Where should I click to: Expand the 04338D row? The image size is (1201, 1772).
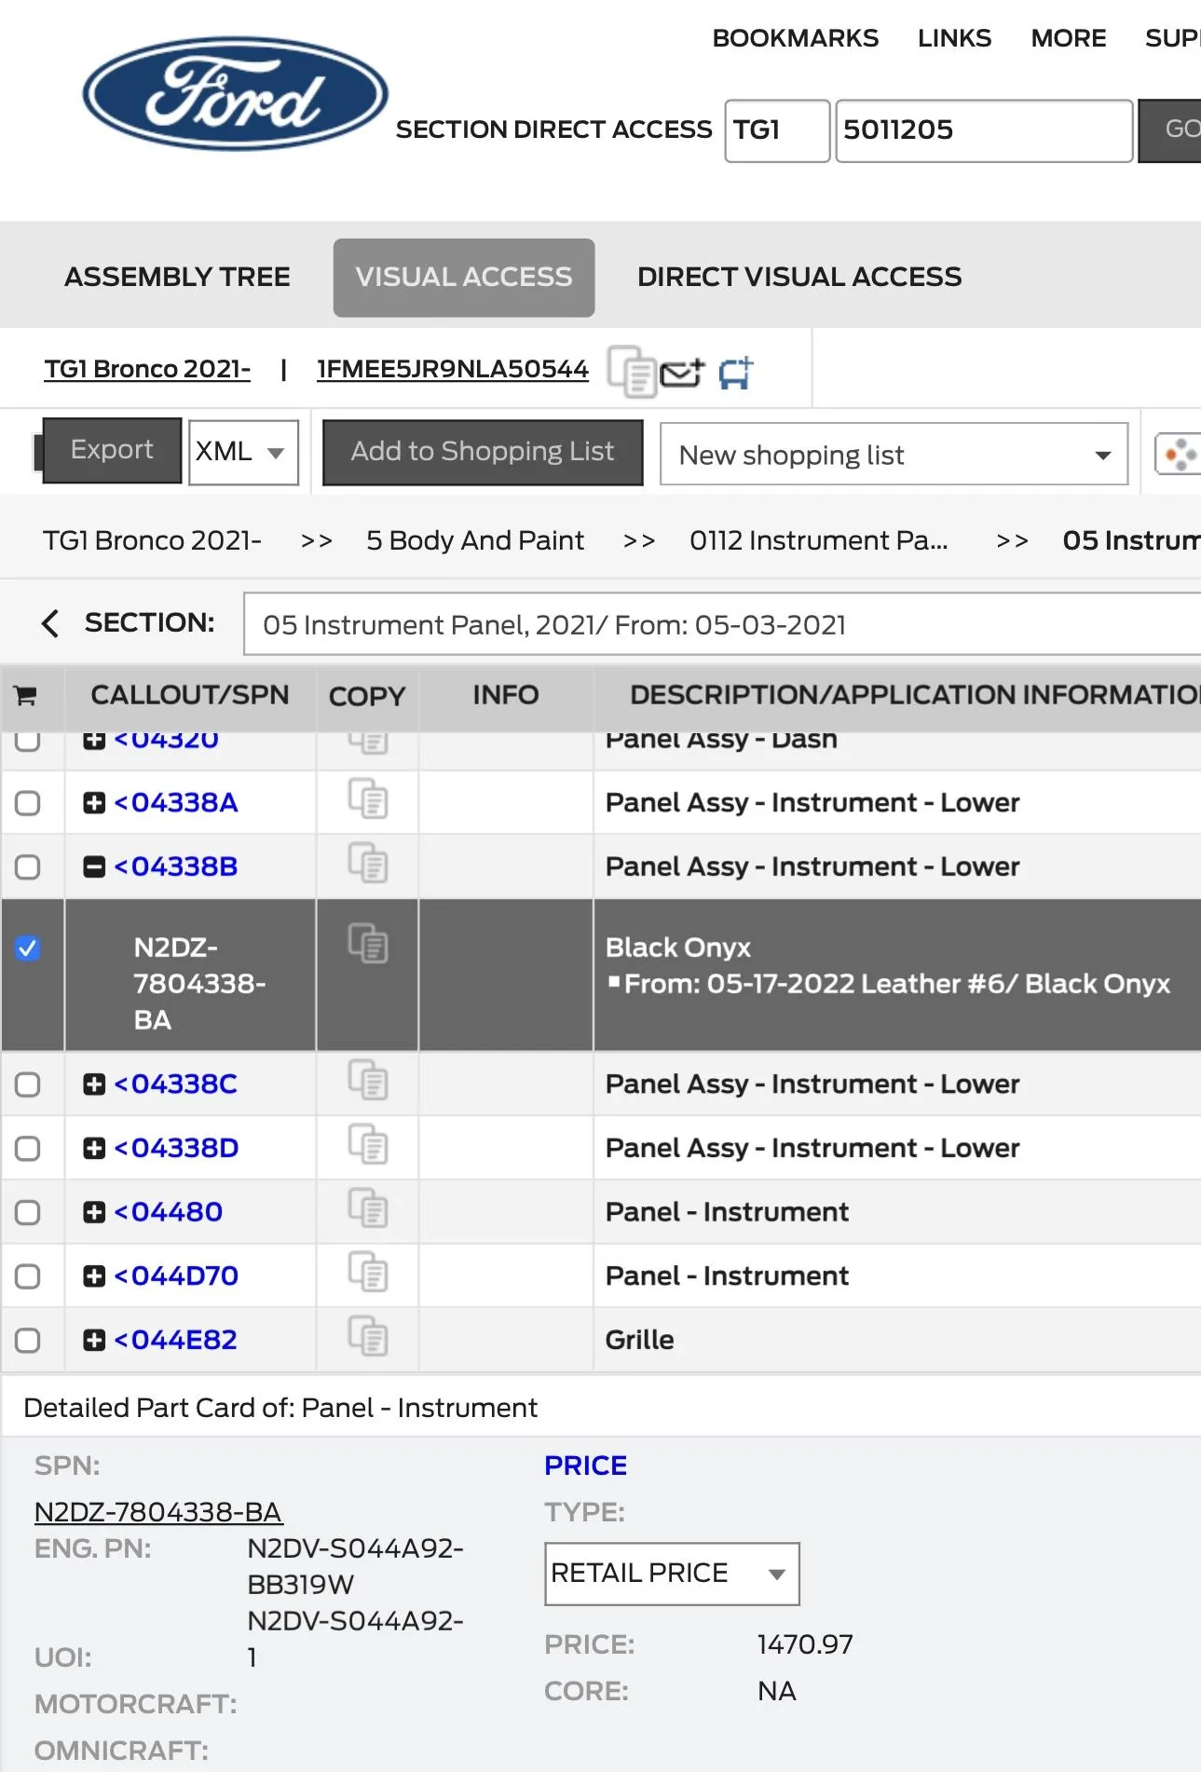point(94,1149)
